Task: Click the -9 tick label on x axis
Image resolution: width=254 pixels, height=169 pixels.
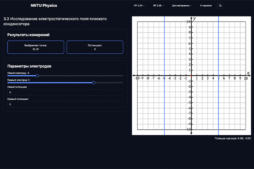Action: pyautogui.click(x=142, y=78)
